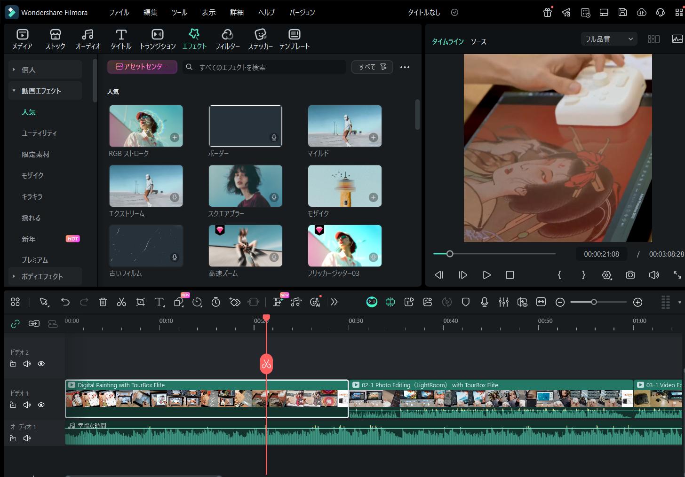This screenshot has width=685, height=477.
Task: Open the Transitions panel
Action: (158, 39)
